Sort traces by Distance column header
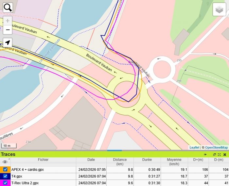 (120, 161)
